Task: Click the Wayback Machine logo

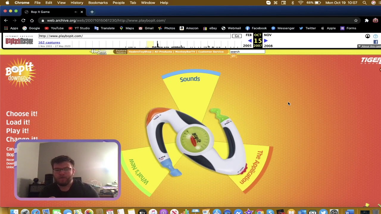Action: (x=19, y=40)
